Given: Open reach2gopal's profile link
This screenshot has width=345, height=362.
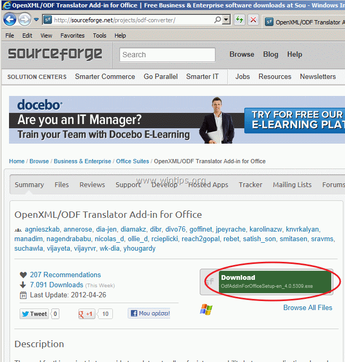Looking at the screenshot, I should [x=200, y=239].
